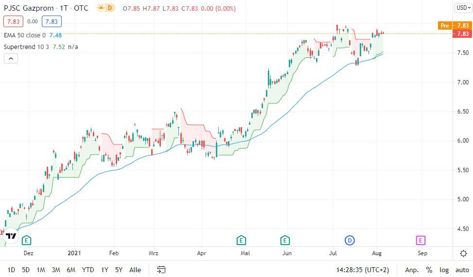473x277 pixels.
Task: Select the 6M time range
Action: pos(71,270)
